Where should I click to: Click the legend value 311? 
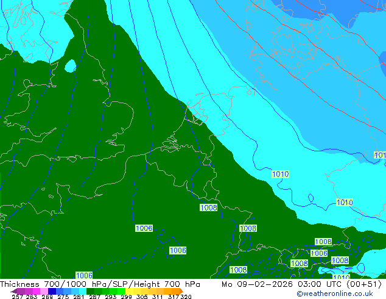pos(158,297)
